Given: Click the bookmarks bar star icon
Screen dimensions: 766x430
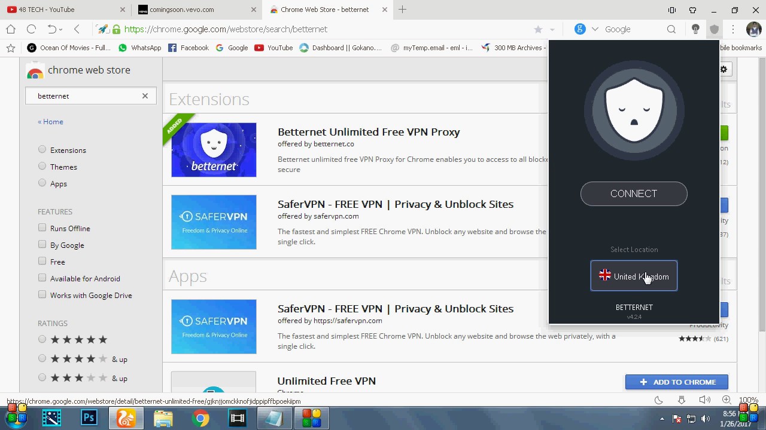Looking at the screenshot, I should (x=10, y=48).
